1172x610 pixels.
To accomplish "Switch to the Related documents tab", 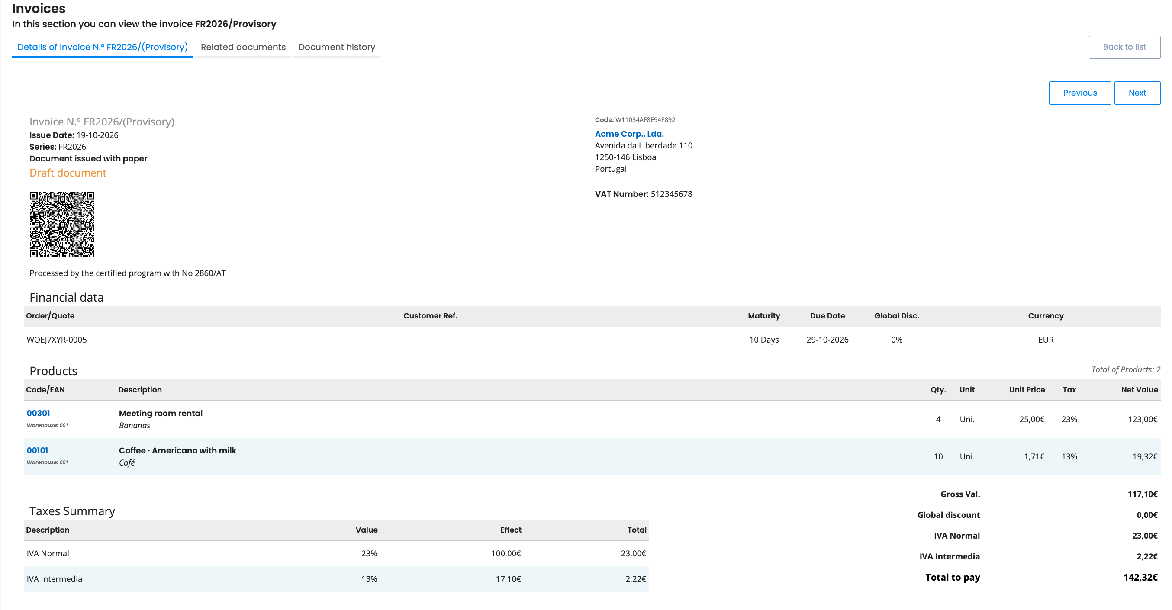I will pyautogui.click(x=243, y=47).
